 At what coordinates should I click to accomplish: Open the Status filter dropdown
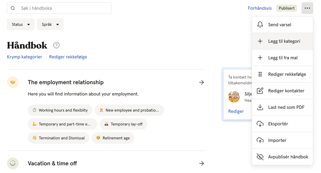21,24
